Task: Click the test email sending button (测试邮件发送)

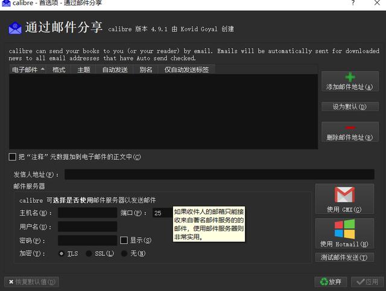Action: click(344, 257)
